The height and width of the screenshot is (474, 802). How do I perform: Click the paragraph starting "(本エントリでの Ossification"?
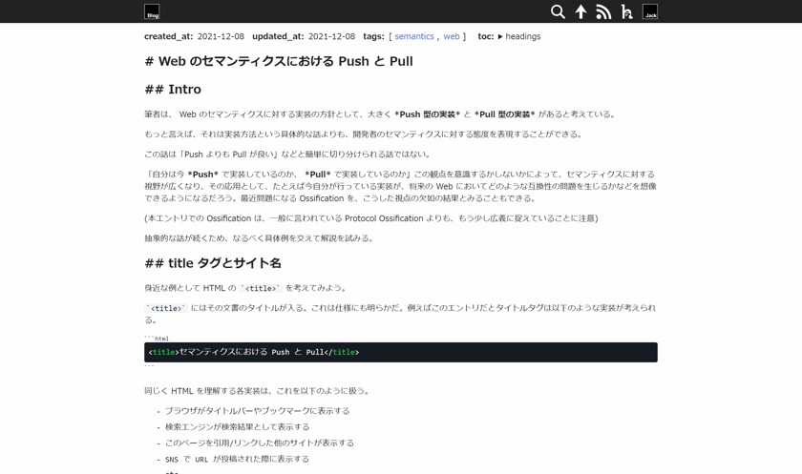(x=371, y=218)
